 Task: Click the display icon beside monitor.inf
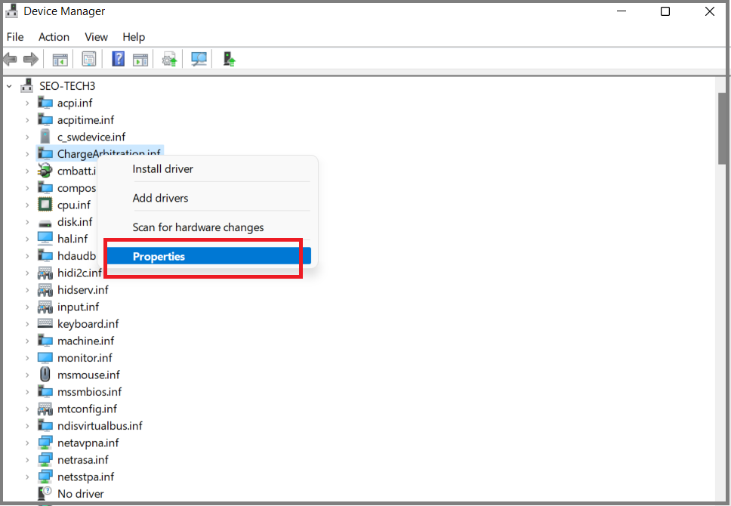click(x=45, y=358)
